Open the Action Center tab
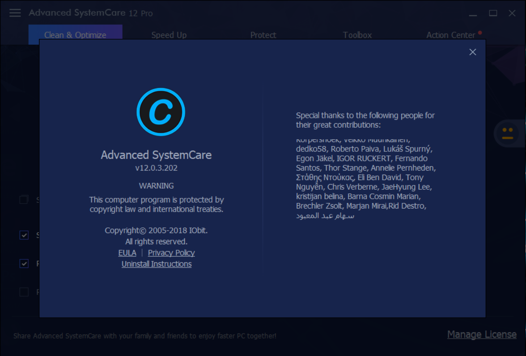Image resolution: width=526 pixels, height=356 pixels. point(450,35)
